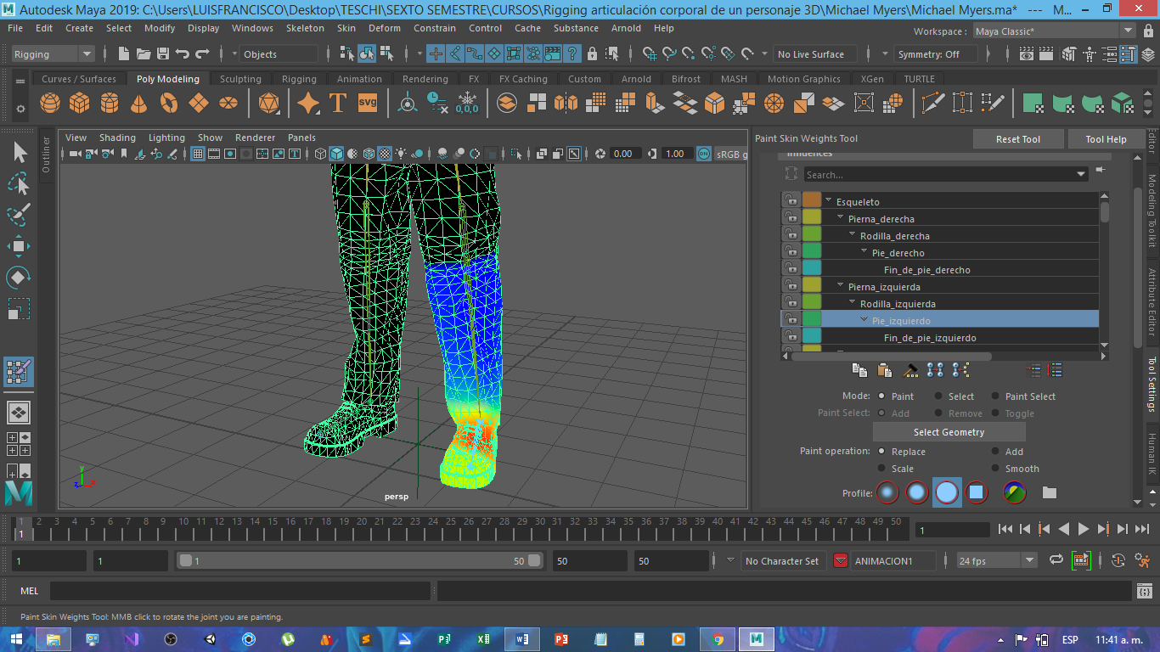The width and height of the screenshot is (1160, 652).
Task: Select the Rotate tool in toolbox
Action: pos(19,278)
